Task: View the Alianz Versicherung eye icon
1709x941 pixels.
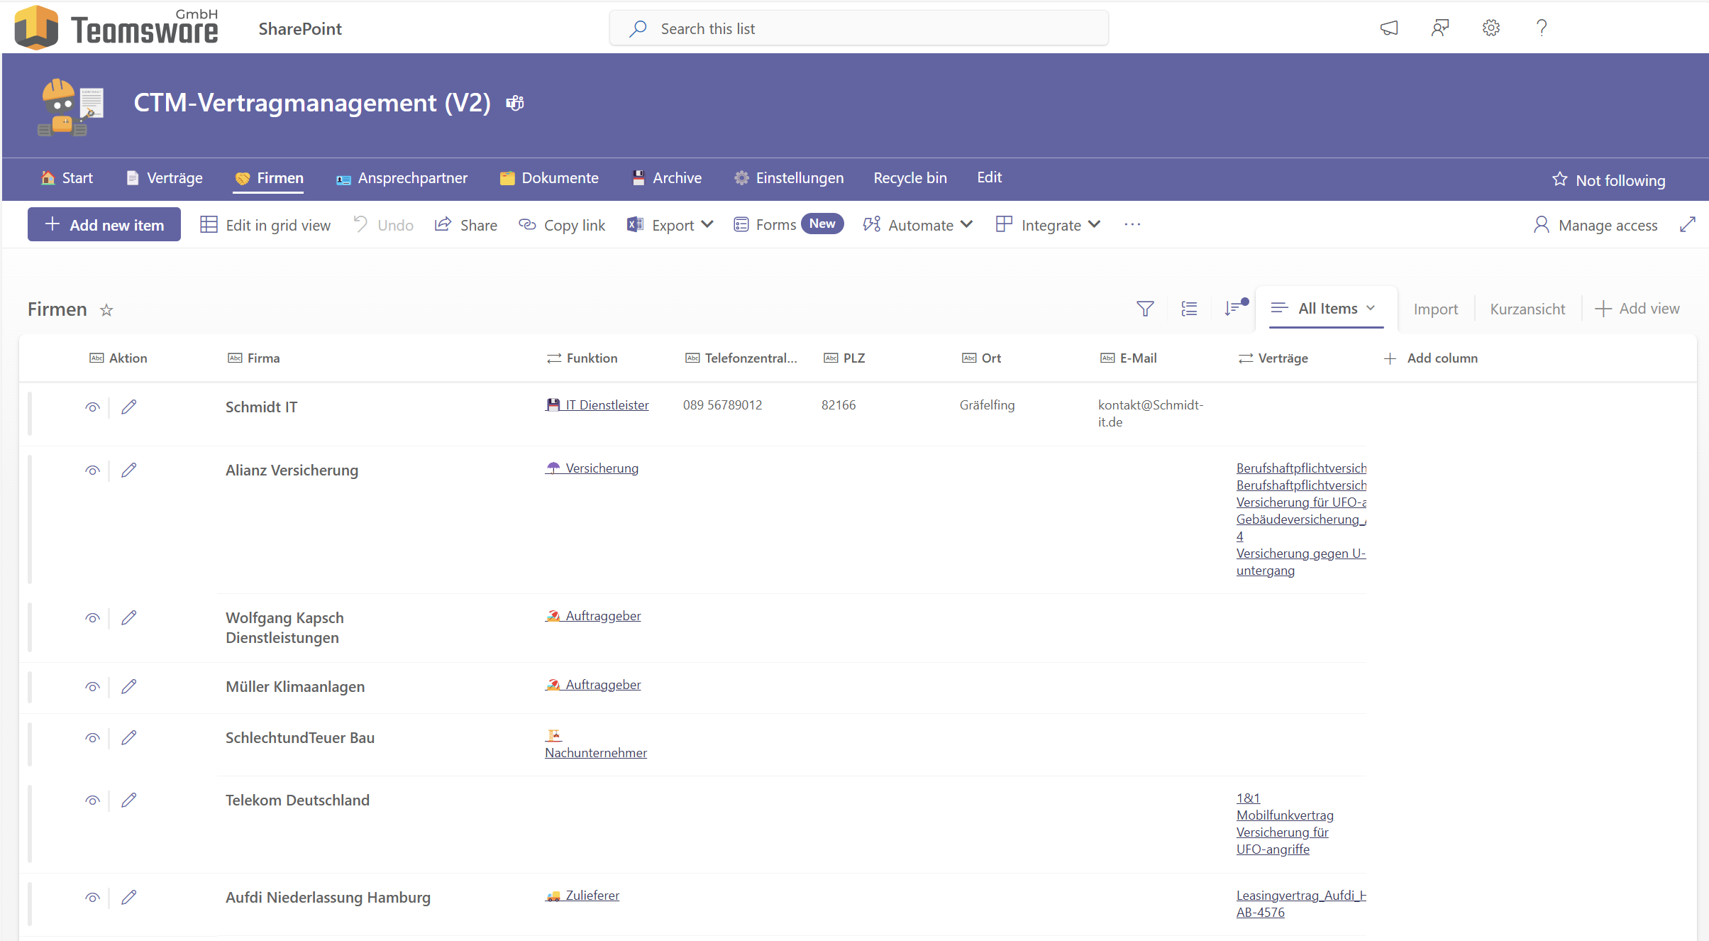Action: [92, 470]
